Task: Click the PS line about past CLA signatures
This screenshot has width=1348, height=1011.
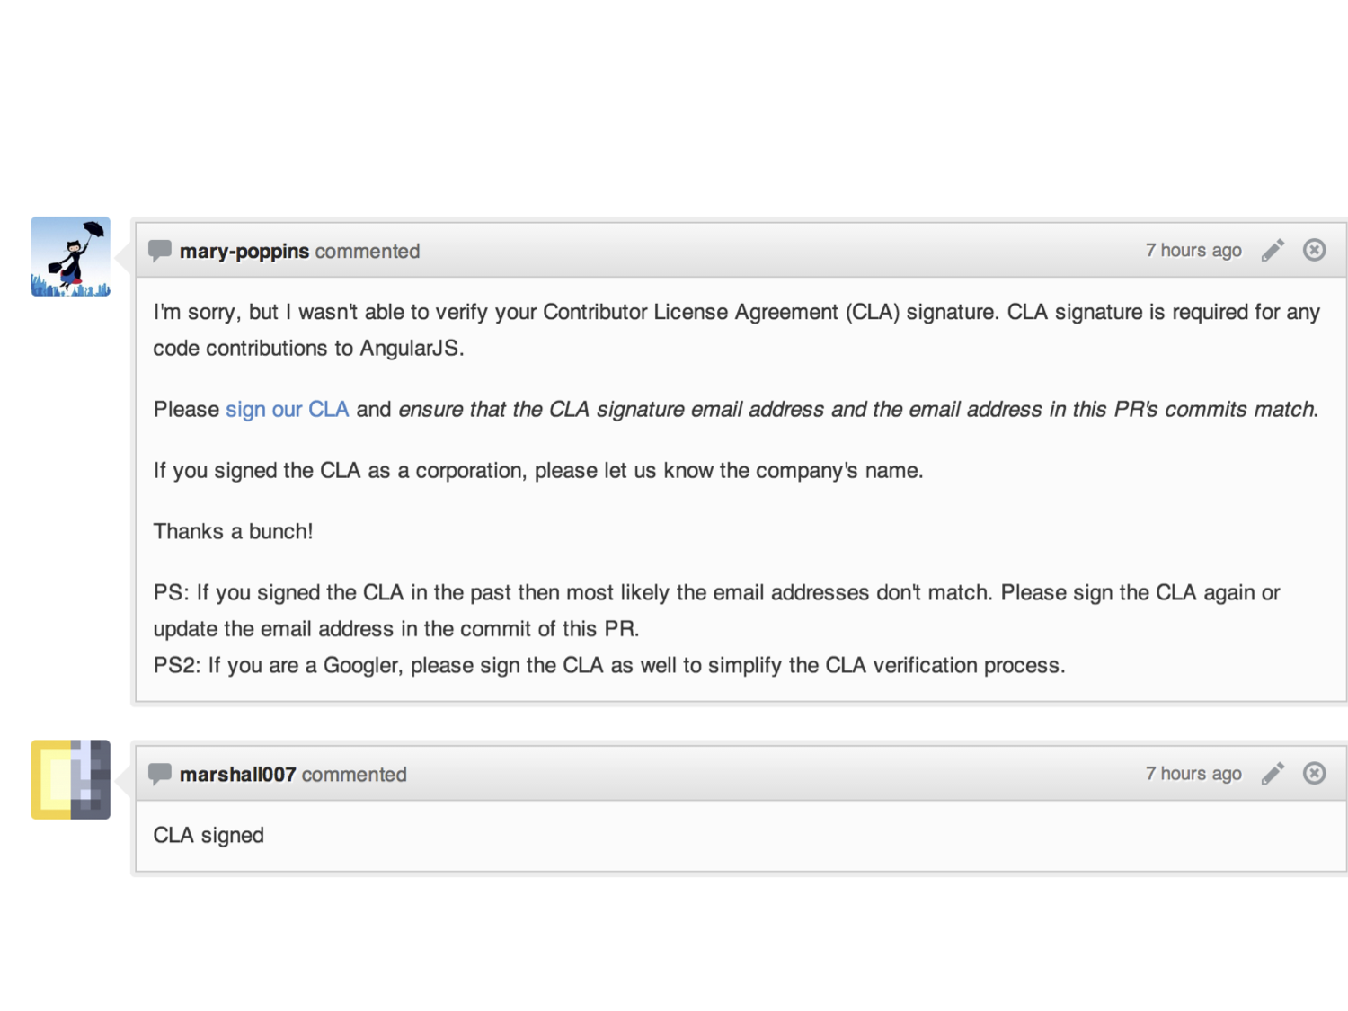Action: [716, 610]
